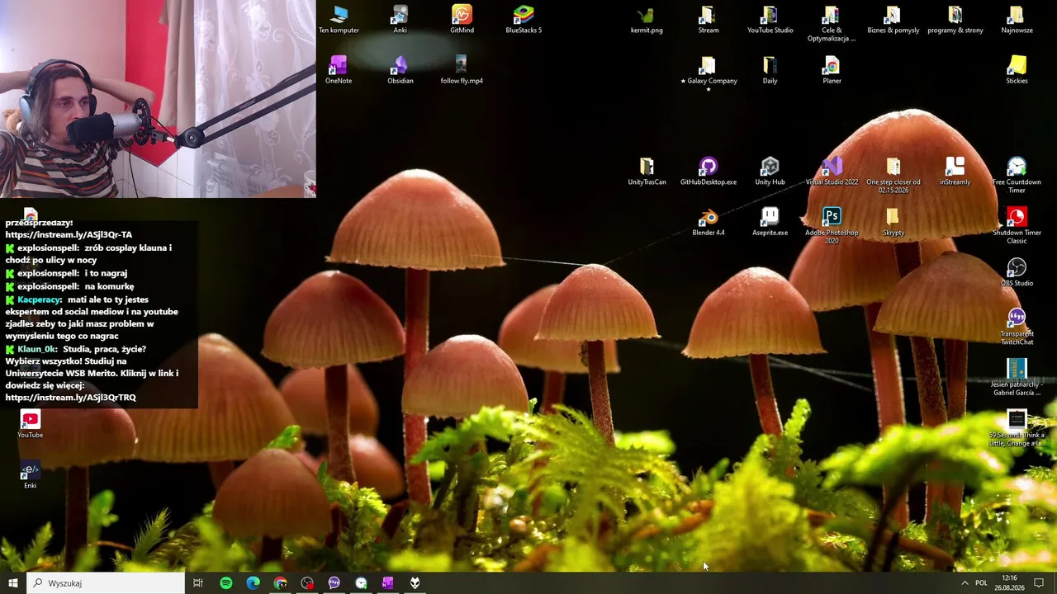Select the programy & strony folder
This screenshot has width=1057, height=594.
pos(955,20)
